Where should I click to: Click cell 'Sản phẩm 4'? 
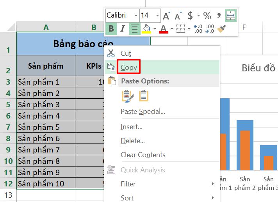[46, 116]
